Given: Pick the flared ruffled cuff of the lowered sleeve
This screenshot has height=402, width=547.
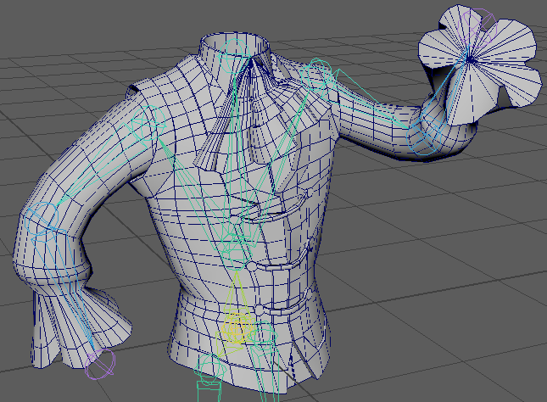Looking at the screenshot, I should tap(81, 327).
